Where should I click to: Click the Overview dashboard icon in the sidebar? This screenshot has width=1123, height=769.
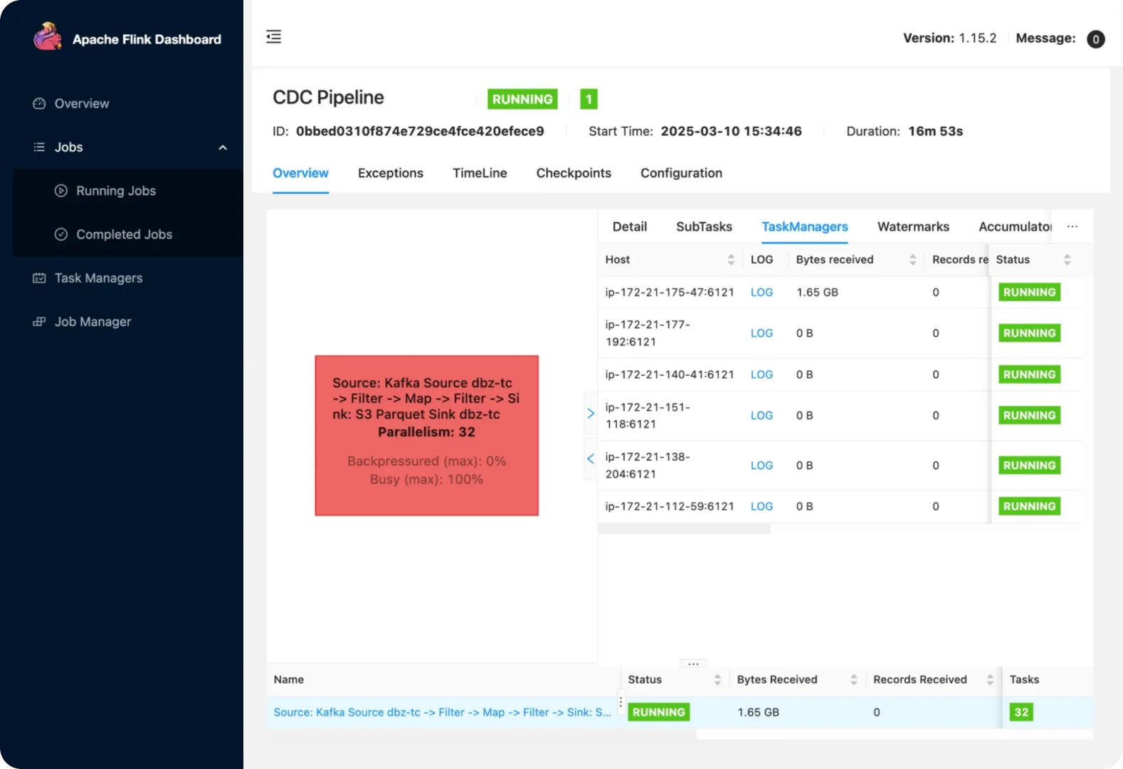tap(39, 104)
